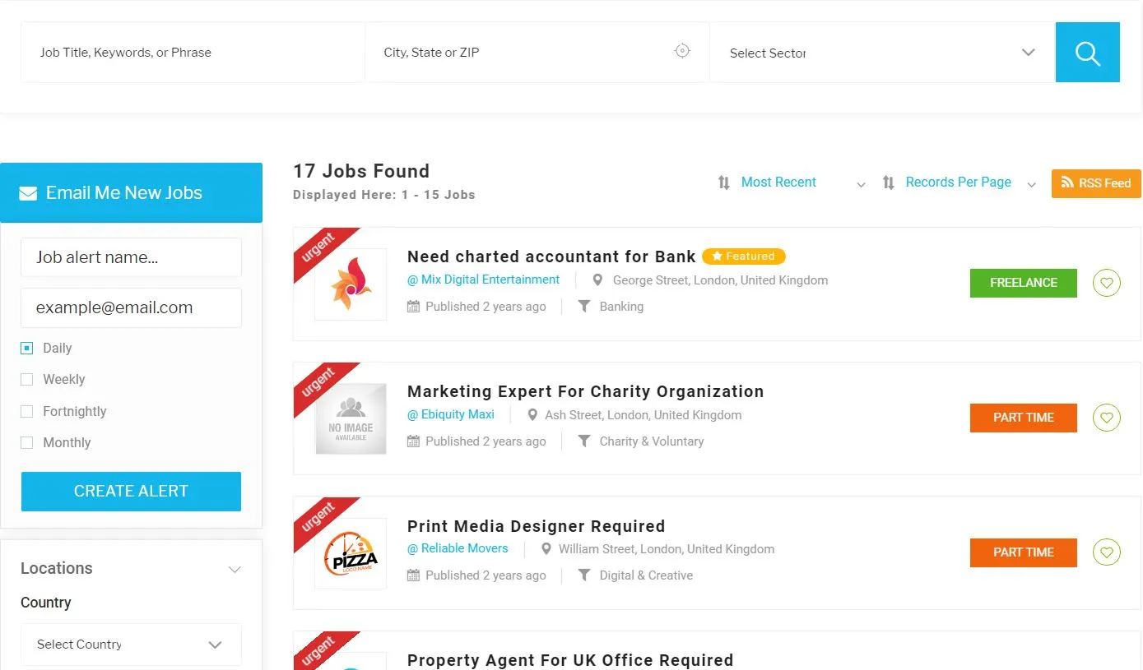Click the envelope icon in Email Me New Jobs header

coord(28,192)
